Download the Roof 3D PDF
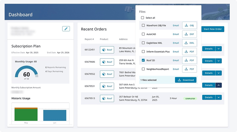The width and height of the screenshot is (237, 132). click(189, 60)
